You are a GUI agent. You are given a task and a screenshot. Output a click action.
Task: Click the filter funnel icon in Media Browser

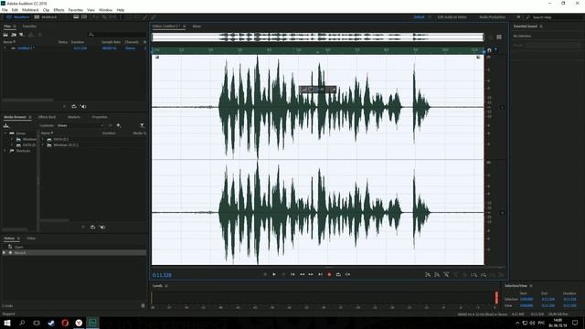coord(142,126)
